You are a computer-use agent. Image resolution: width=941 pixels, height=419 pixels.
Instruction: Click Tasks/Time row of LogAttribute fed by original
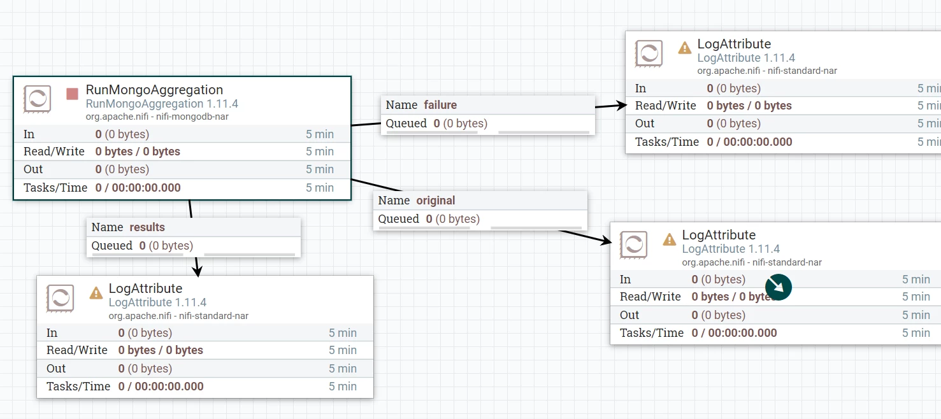click(775, 333)
